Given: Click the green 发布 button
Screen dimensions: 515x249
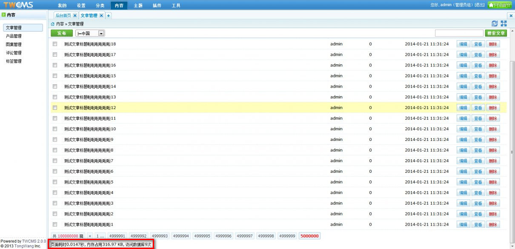Looking at the screenshot, I should coord(62,33).
